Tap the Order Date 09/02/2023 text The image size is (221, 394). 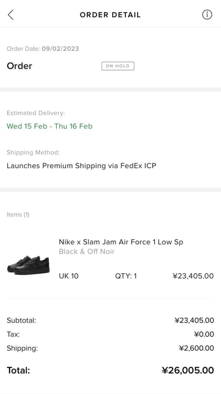(x=43, y=49)
